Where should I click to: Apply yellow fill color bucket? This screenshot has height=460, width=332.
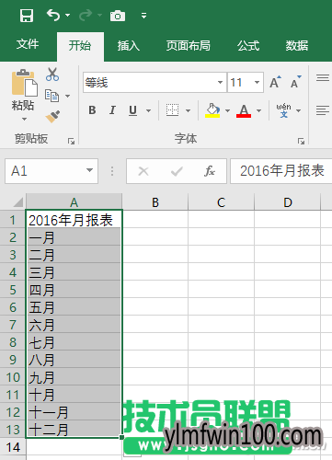(x=212, y=110)
